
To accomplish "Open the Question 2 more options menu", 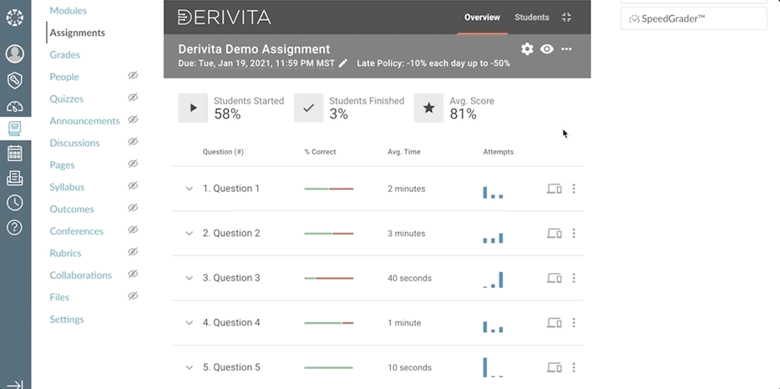I will coord(574,233).
